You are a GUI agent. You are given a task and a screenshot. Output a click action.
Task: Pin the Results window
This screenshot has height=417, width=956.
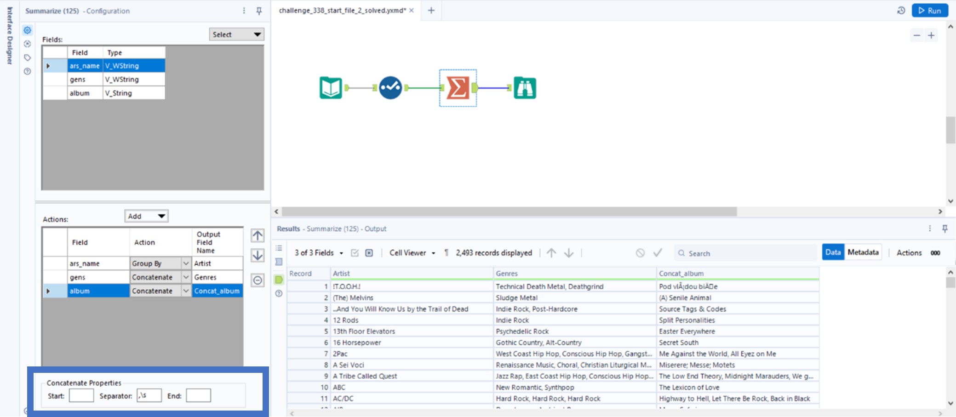945,228
